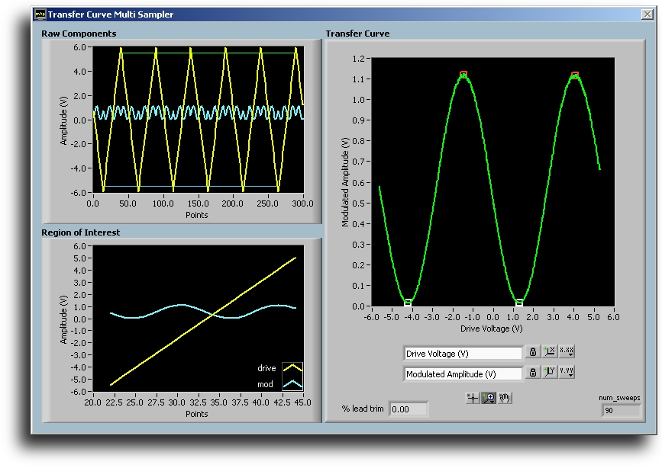Select the hand pan tool
Image resolution: width=662 pixels, height=468 pixels.
pos(505,398)
